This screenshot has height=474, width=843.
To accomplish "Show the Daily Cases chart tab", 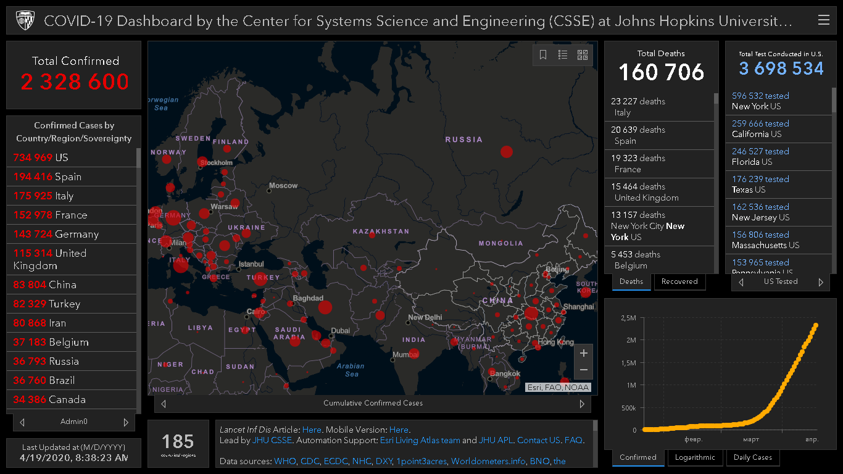I will [x=753, y=458].
